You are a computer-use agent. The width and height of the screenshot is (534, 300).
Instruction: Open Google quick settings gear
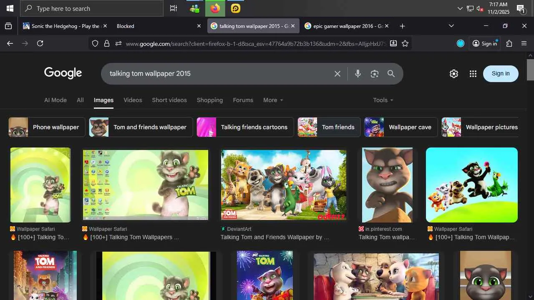(x=454, y=74)
